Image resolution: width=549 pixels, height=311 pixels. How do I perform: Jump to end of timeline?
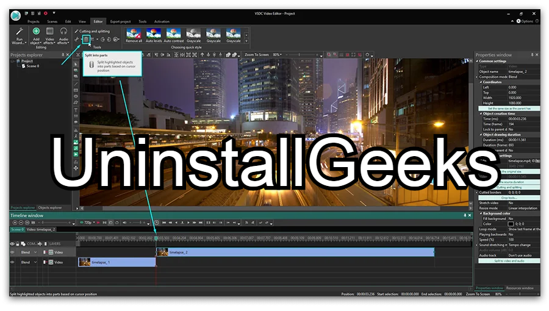pyautogui.click(x=201, y=223)
